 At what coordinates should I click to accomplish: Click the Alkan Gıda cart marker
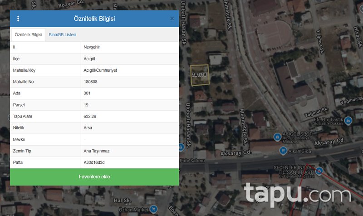click(283, 151)
